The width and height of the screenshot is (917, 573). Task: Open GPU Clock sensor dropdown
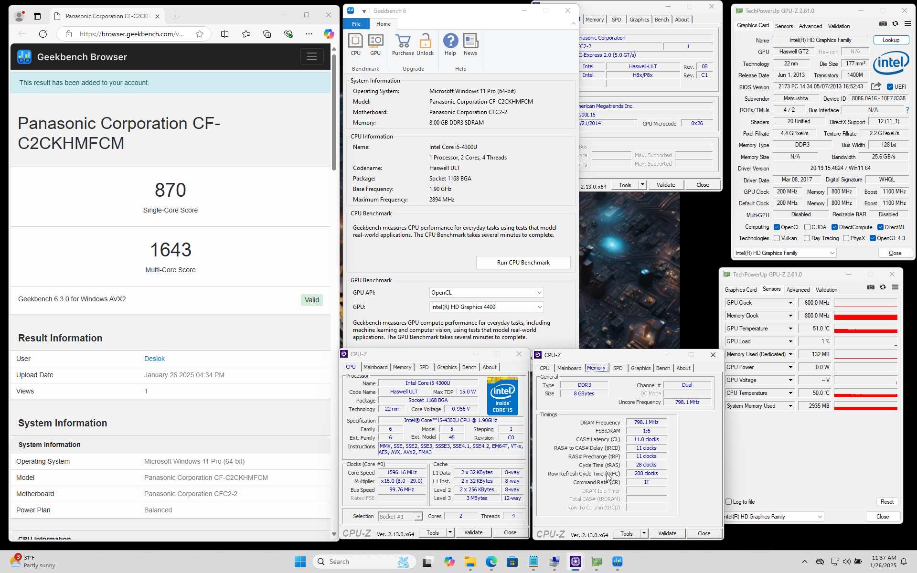(x=790, y=303)
